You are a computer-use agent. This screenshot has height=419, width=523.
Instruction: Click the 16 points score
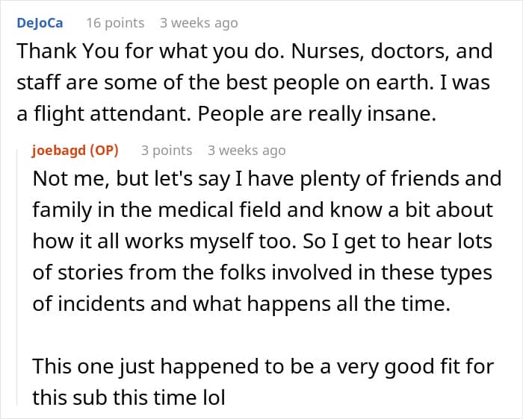pos(115,22)
